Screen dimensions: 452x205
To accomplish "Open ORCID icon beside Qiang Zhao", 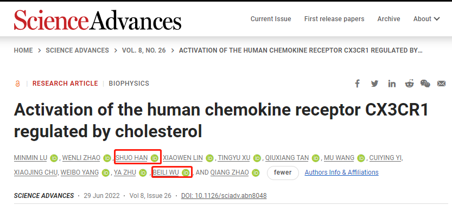I will click(256, 173).
